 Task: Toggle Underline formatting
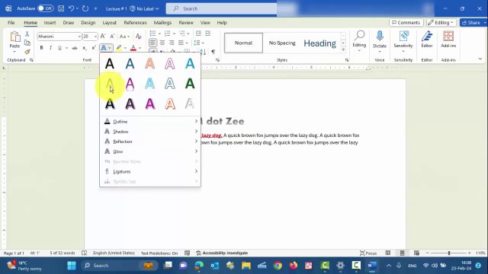(59, 48)
